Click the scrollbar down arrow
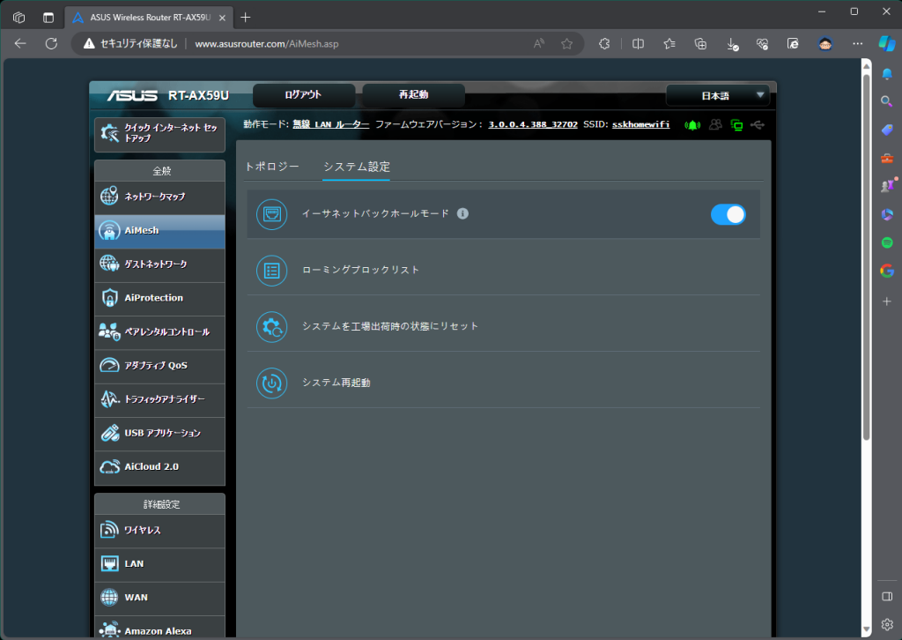The height and width of the screenshot is (640, 902). point(867,630)
